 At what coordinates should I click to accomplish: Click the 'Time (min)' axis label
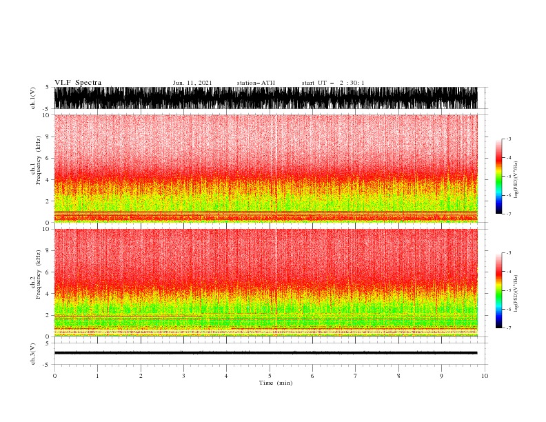[276, 383]
